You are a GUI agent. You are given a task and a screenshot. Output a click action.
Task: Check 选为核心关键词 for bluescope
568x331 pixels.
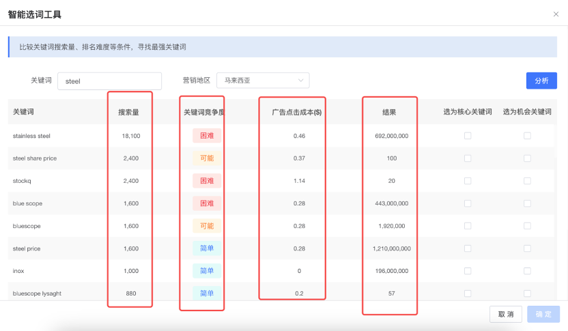coord(468,226)
